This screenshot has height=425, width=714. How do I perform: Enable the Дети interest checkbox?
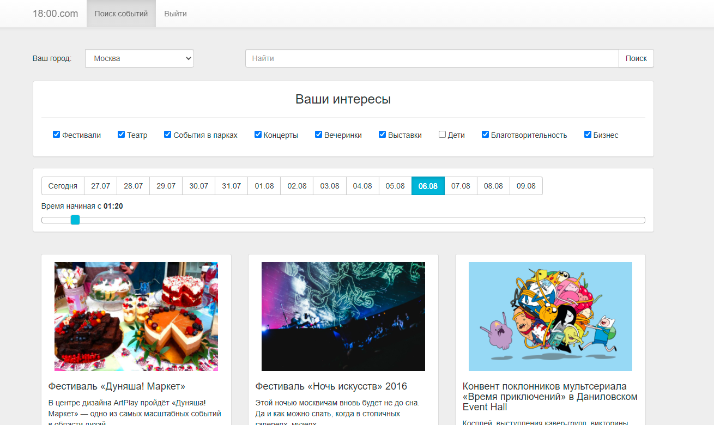[442, 135]
